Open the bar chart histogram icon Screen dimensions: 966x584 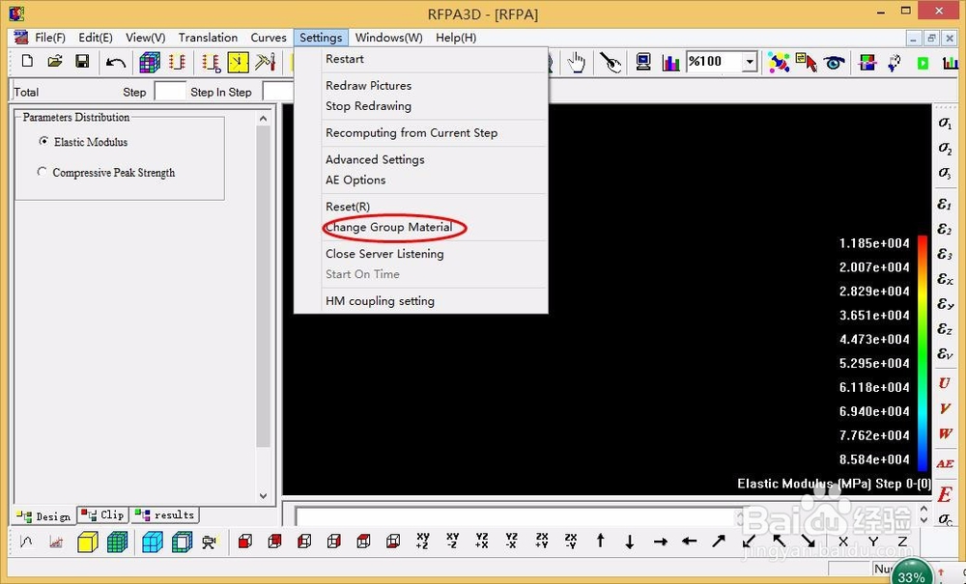[x=670, y=62]
